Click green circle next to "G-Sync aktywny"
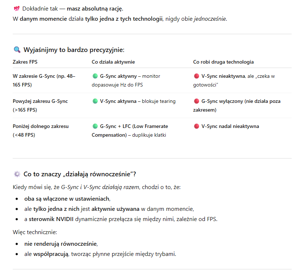 (x=95, y=76)
